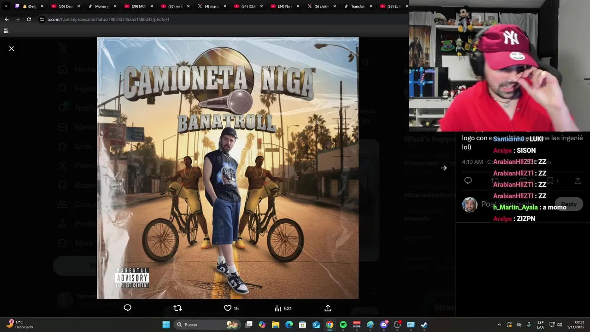Click the album cover photo
The height and width of the screenshot is (332, 590).
[228, 168]
